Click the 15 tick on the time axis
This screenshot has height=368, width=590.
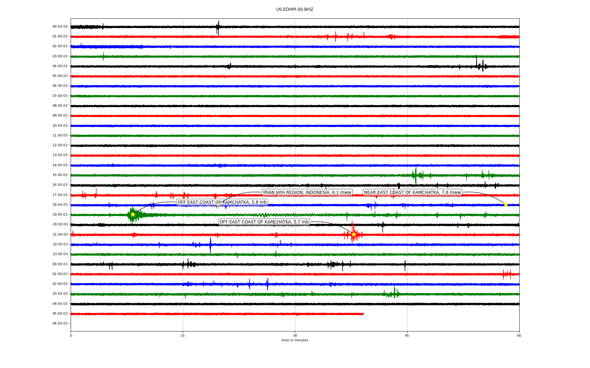tap(183, 335)
